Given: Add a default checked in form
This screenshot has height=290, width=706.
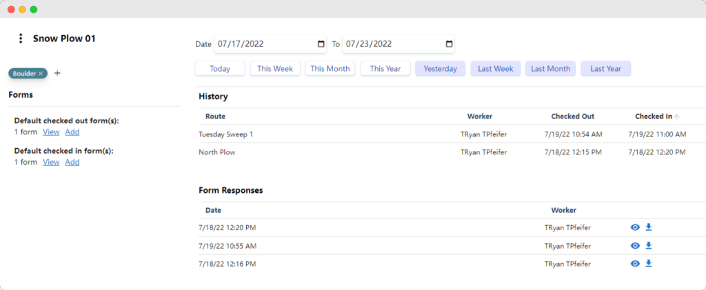Looking at the screenshot, I should [x=72, y=162].
